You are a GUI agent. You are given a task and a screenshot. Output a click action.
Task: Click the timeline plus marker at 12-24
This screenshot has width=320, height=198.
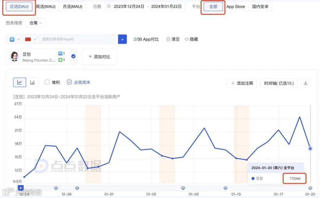click(x=21, y=188)
